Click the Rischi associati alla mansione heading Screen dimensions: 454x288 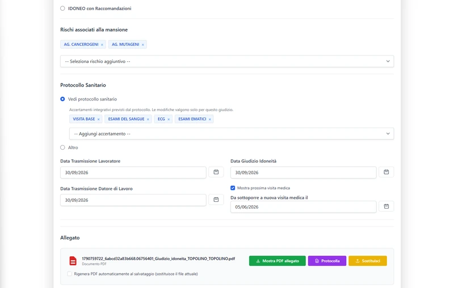pos(94,30)
